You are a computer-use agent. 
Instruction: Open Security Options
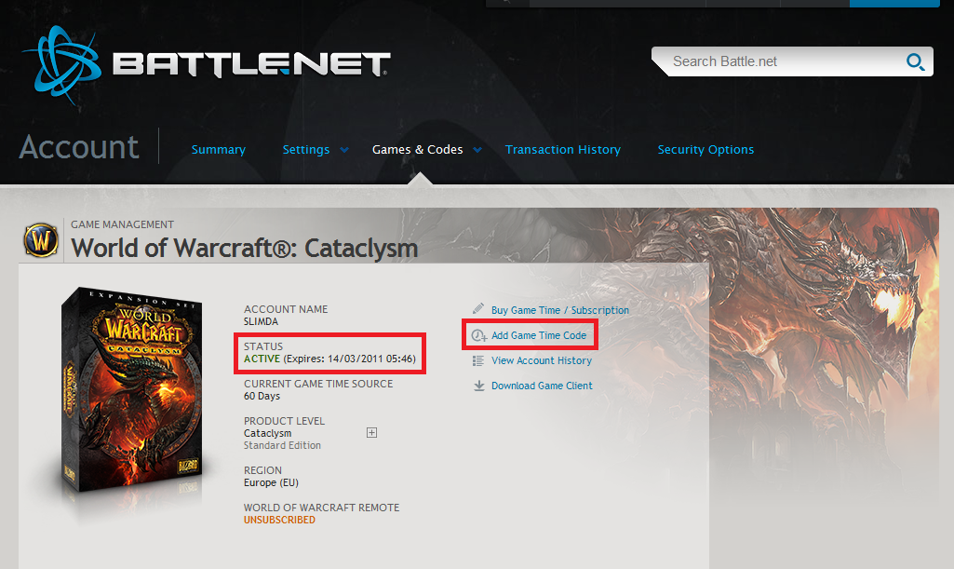tap(705, 149)
